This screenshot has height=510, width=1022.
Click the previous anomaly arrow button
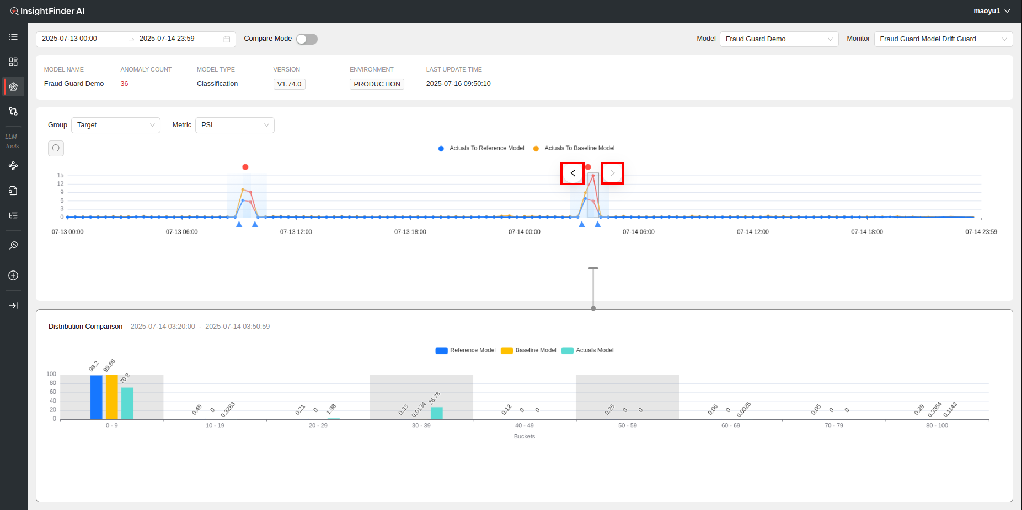point(572,173)
